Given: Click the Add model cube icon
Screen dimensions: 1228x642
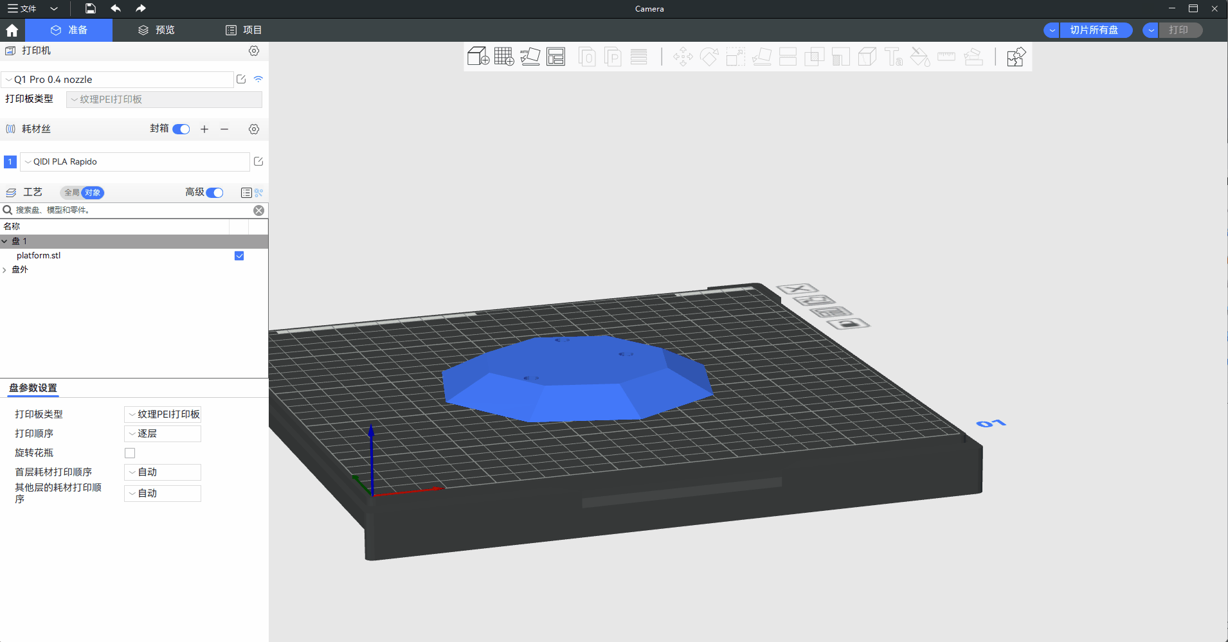Looking at the screenshot, I should coord(478,57).
